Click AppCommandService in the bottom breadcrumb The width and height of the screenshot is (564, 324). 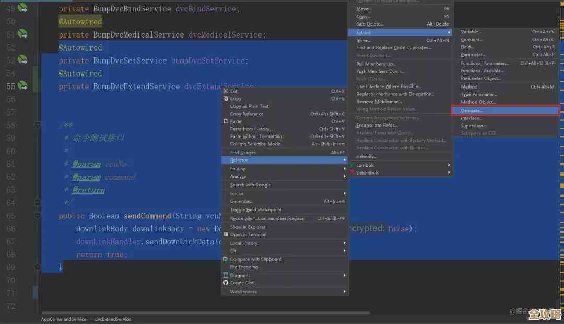coord(64,319)
